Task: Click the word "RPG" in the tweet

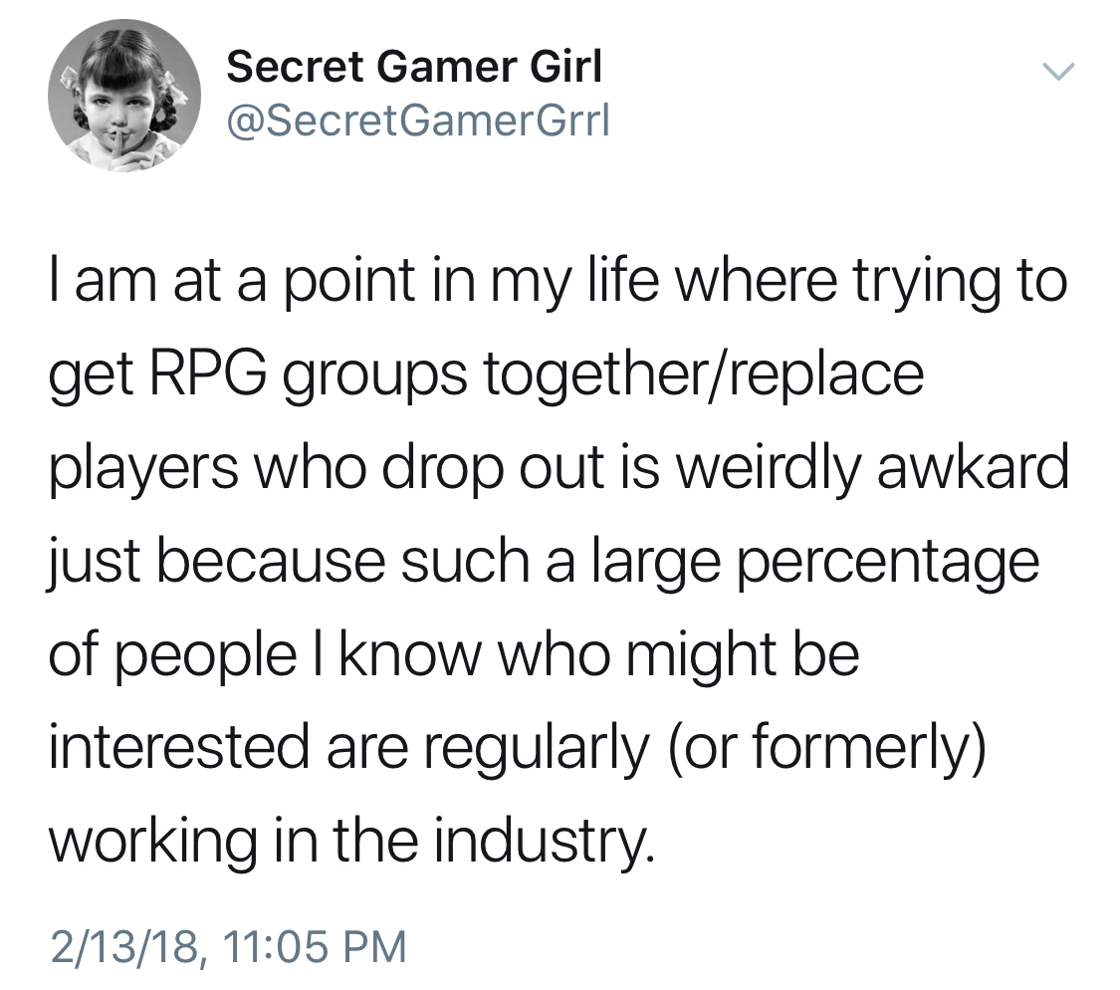Action: [x=208, y=373]
